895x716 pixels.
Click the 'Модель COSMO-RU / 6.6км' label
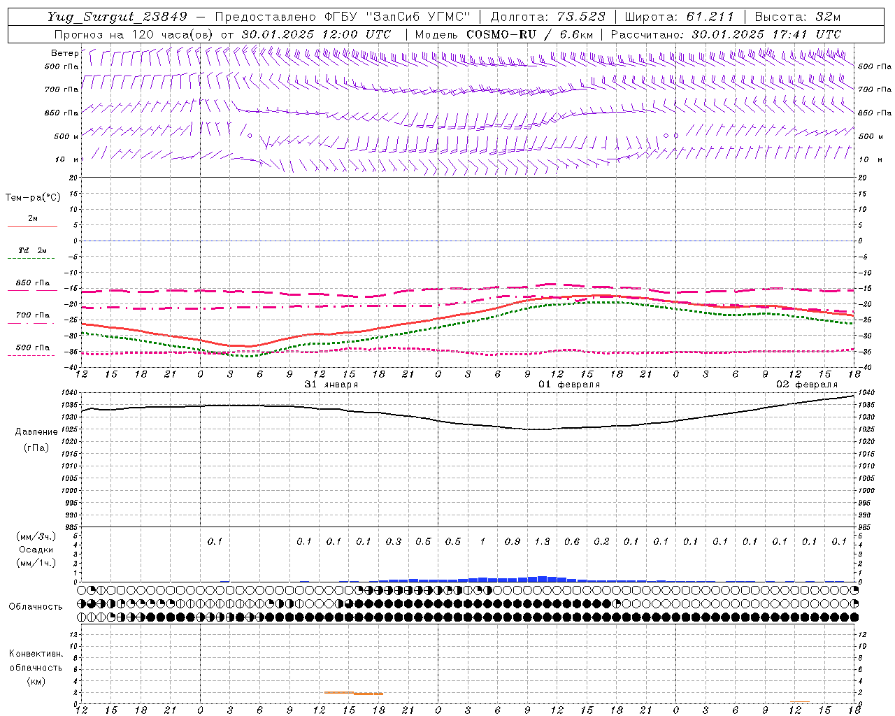[x=504, y=34]
